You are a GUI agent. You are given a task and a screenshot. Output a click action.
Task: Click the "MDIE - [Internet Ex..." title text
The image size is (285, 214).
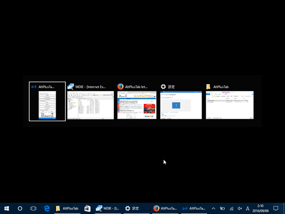click(x=91, y=87)
